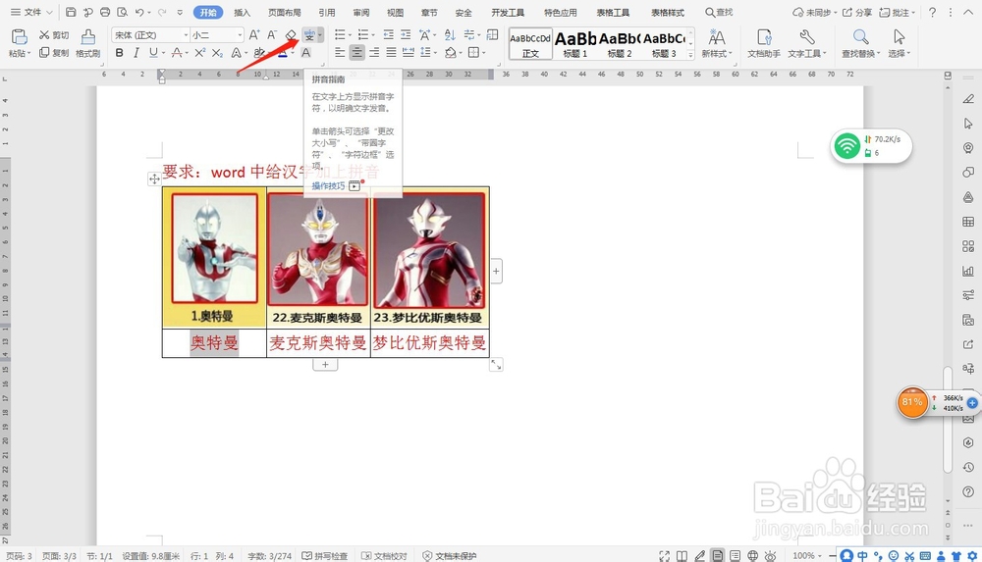This screenshot has width=982, height=562.
Task: Click the search box 查找 in title bar
Action: (719, 12)
